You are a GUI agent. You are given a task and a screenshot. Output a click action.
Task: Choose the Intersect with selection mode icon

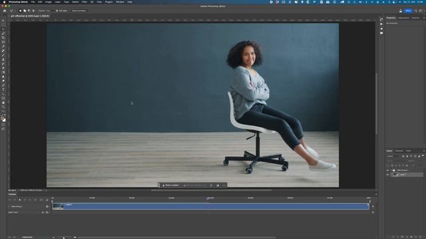(x=33, y=11)
